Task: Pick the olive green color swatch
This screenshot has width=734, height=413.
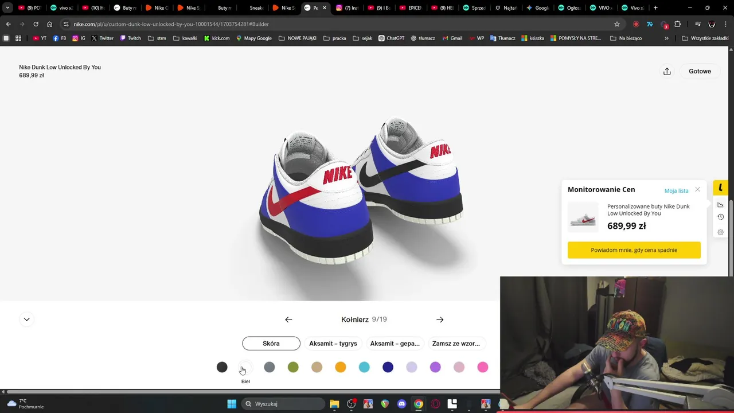Action: click(x=293, y=367)
